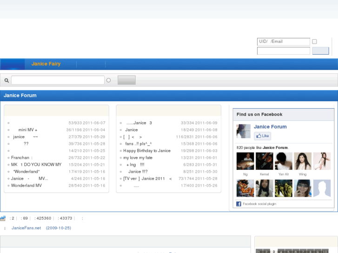Open the first dark blue navigation tab
The width and height of the screenshot is (338, 253).
13,64
